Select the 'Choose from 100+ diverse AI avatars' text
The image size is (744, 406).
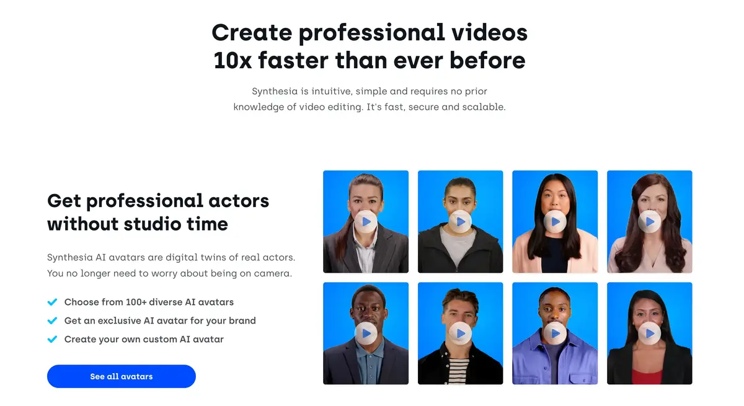pyautogui.click(x=149, y=302)
